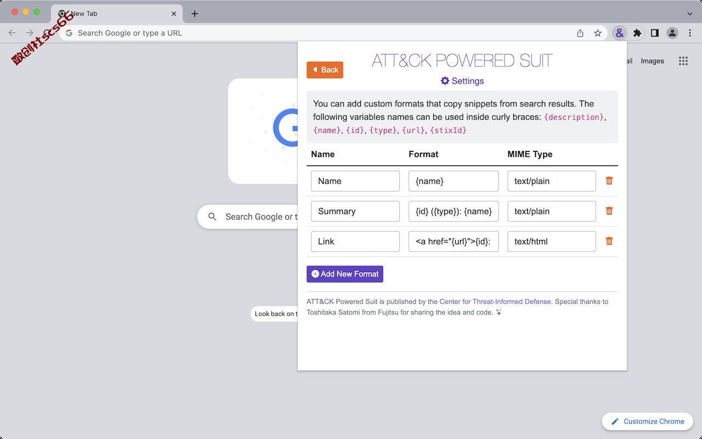Open the Google apps grid
This screenshot has width=702, height=439.
[683, 61]
